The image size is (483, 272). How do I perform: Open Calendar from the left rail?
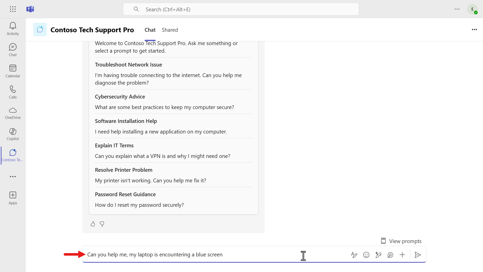click(13, 71)
